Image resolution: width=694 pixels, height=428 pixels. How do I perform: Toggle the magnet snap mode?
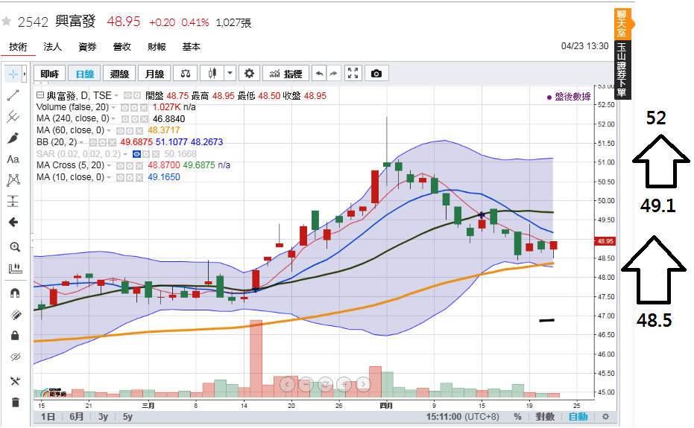[x=15, y=293]
